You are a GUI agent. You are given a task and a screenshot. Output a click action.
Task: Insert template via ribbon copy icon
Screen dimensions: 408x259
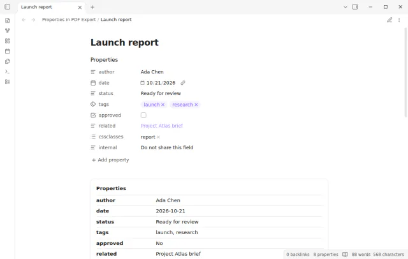pyautogui.click(x=7, y=61)
